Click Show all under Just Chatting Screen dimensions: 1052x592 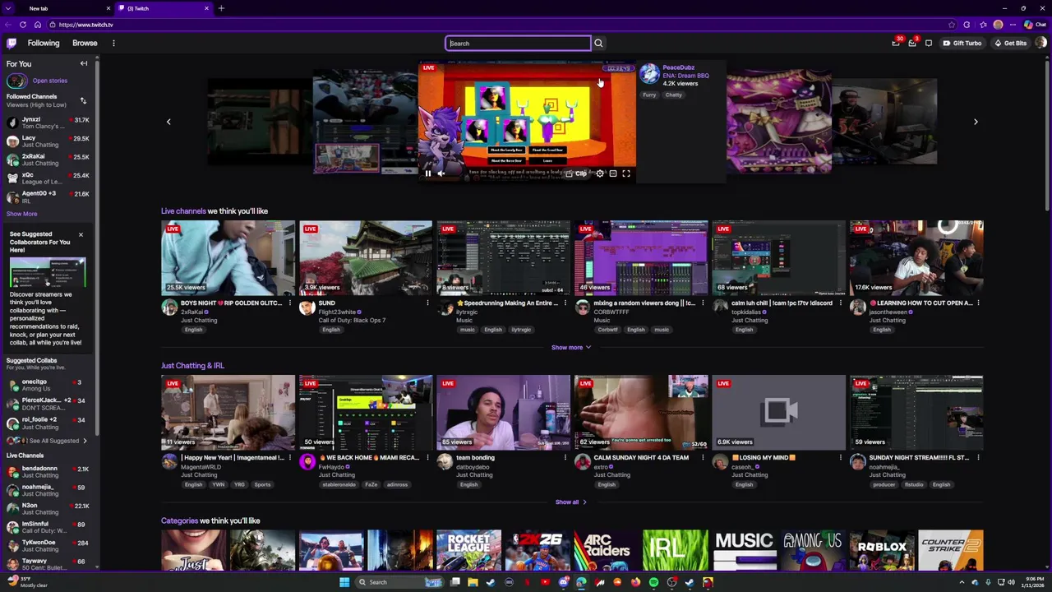tap(570, 502)
